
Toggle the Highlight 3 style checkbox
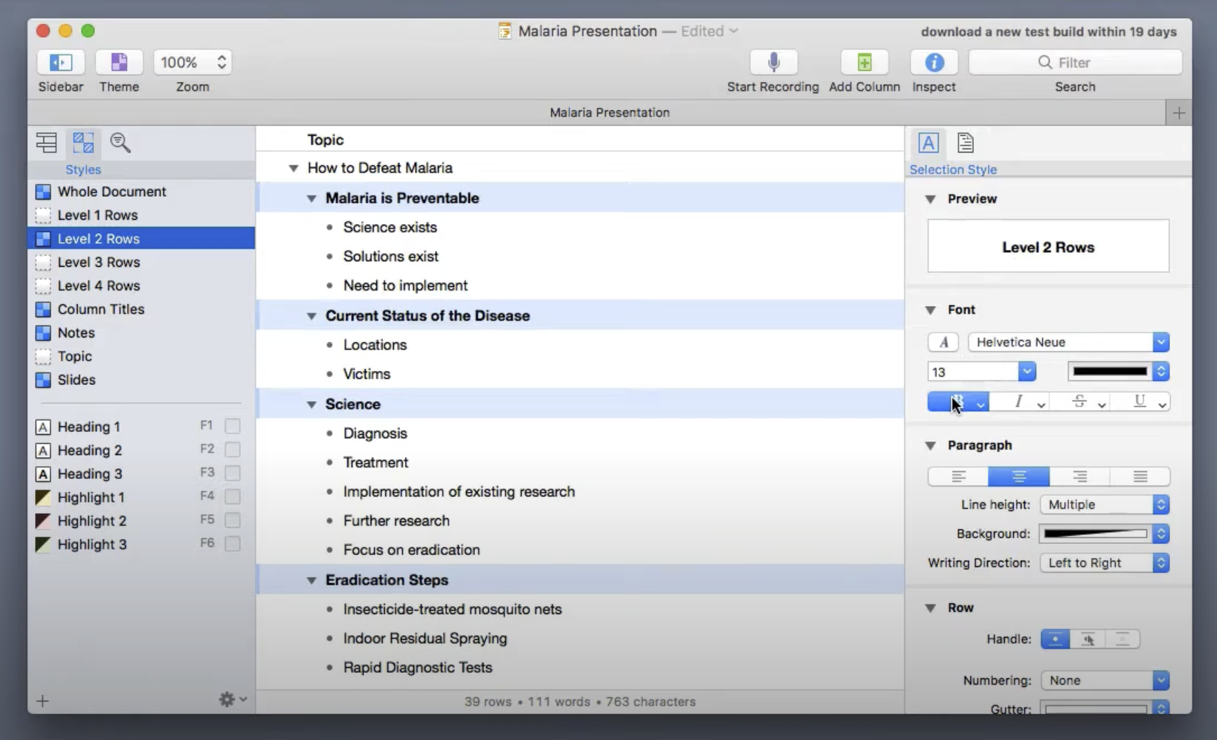[233, 543]
